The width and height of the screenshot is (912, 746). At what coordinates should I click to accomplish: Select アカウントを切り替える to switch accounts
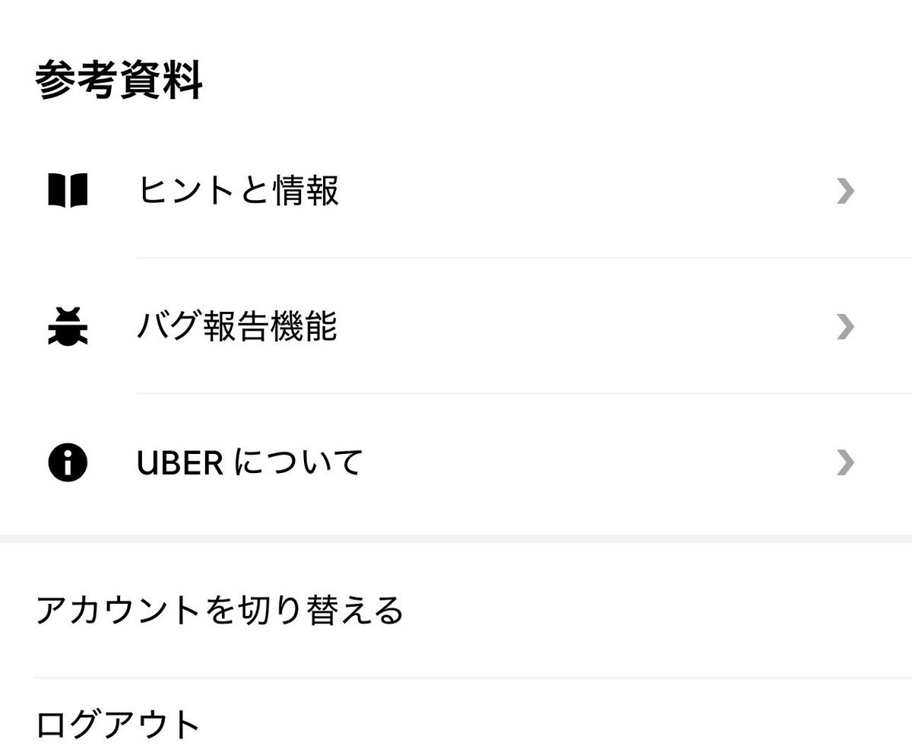[x=220, y=611]
